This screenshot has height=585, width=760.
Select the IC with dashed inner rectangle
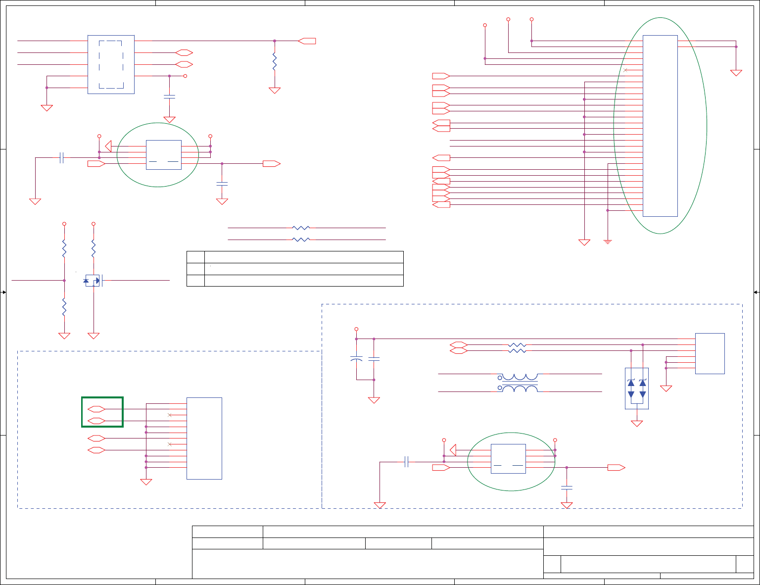(x=111, y=64)
